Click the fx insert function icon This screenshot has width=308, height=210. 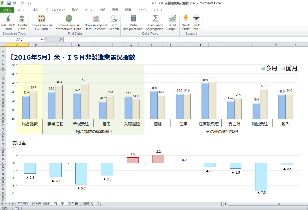pyautogui.click(x=60, y=39)
